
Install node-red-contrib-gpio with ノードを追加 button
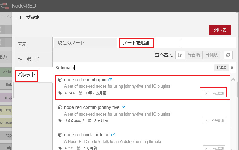(214, 93)
